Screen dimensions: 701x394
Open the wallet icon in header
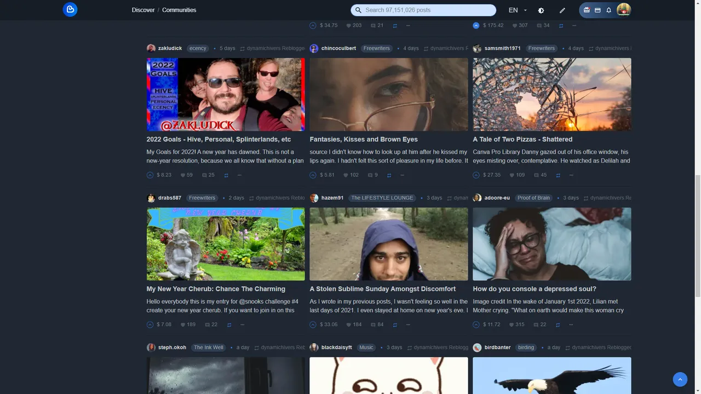coord(597,10)
